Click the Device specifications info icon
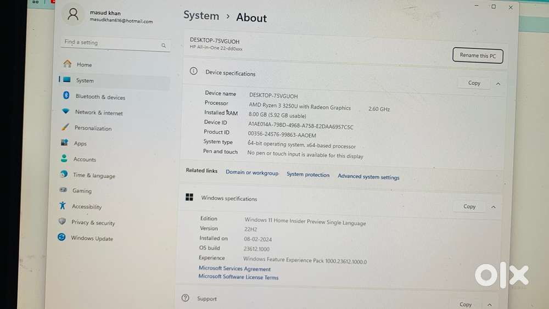The image size is (549, 309). click(194, 71)
